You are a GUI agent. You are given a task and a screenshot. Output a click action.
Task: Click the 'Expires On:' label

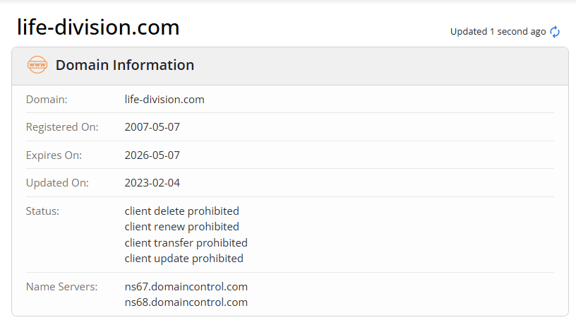coord(54,155)
